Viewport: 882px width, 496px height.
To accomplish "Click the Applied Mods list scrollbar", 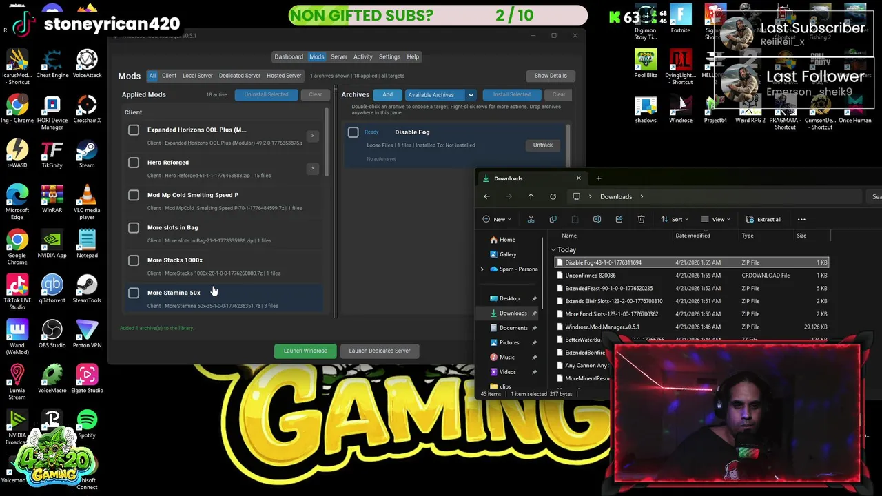I will 327,141.
